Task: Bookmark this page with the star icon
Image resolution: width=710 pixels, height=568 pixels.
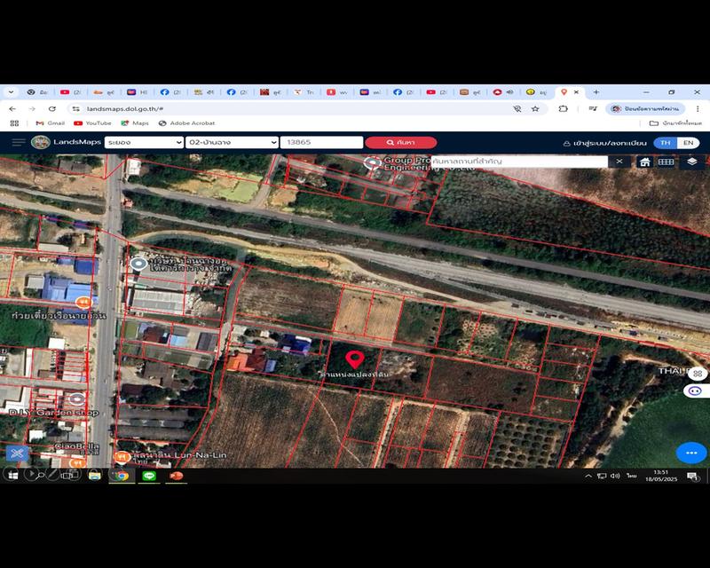Action: tap(535, 108)
